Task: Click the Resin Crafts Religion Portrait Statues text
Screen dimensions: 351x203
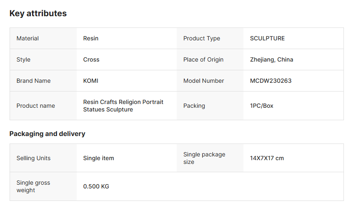Action: 123,106
